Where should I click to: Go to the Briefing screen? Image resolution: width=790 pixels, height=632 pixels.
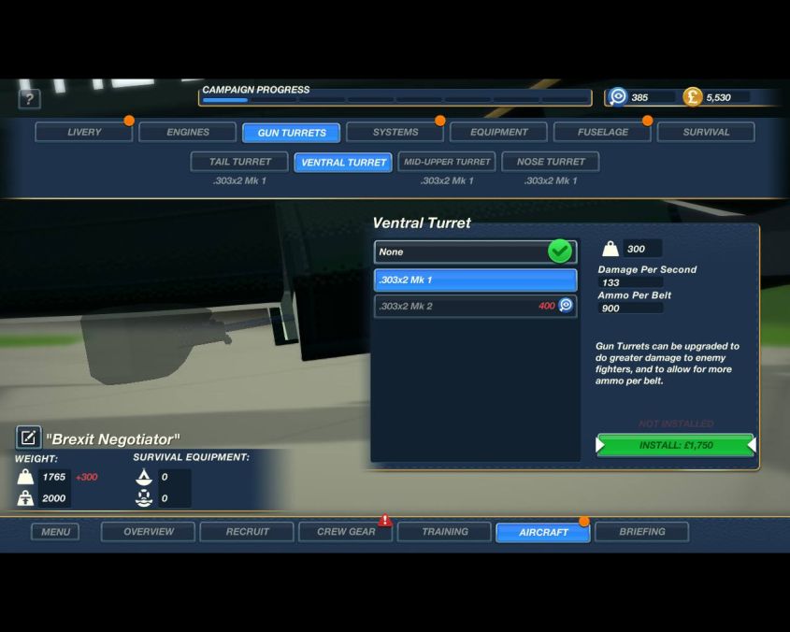point(642,532)
